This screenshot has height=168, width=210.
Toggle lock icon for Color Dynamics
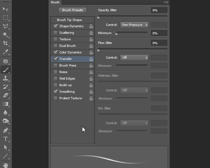pos(91,52)
